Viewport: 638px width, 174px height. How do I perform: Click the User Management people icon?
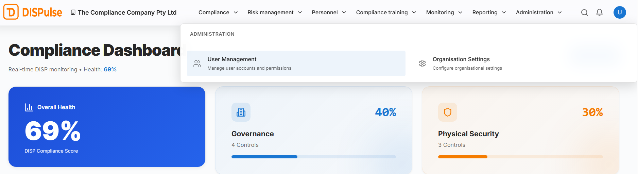pyautogui.click(x=197, y=64)
